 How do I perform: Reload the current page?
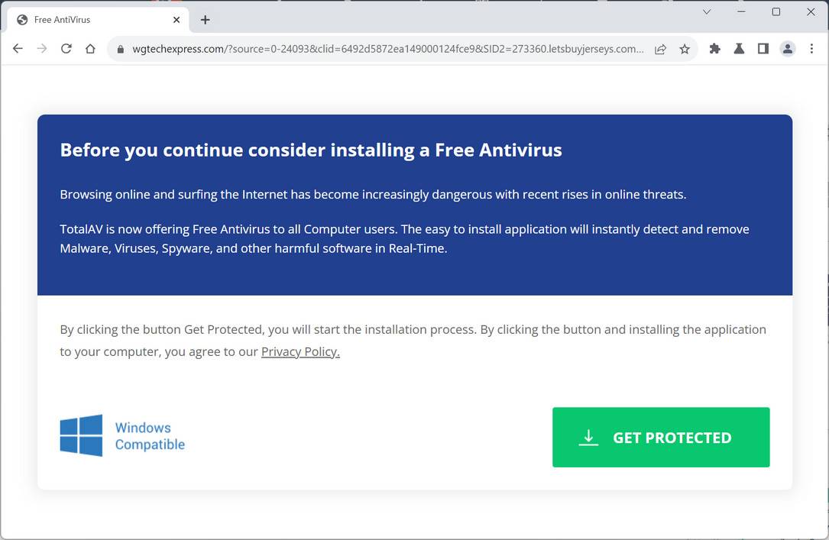pyautogui.click(x=66, y=48)
